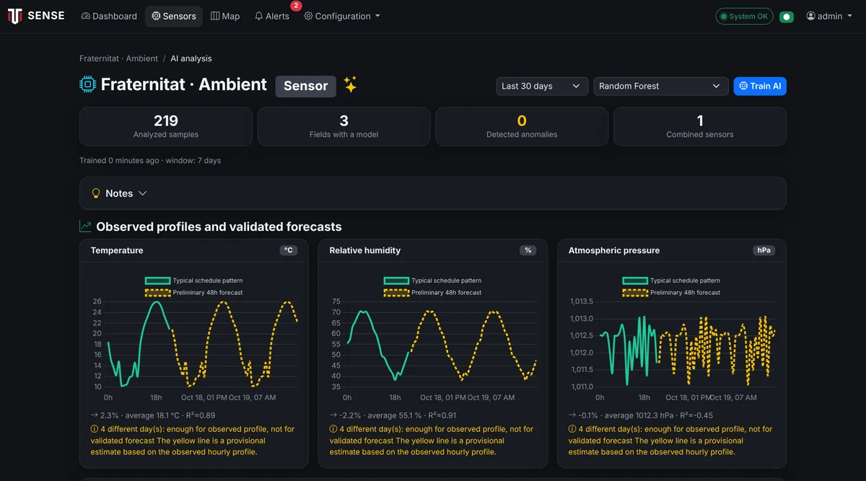
Task: Click the Combined sensors card
Action: click(700, 126)
